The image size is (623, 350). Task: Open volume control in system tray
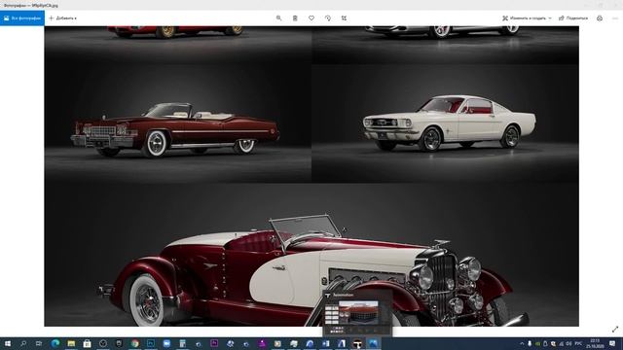568,343
